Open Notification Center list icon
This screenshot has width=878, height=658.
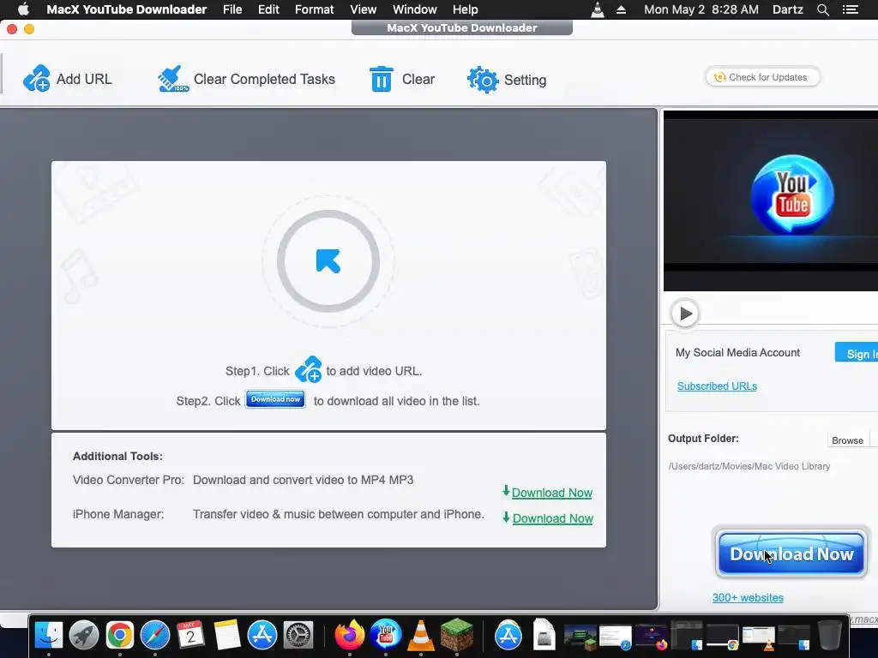point(850,9)
